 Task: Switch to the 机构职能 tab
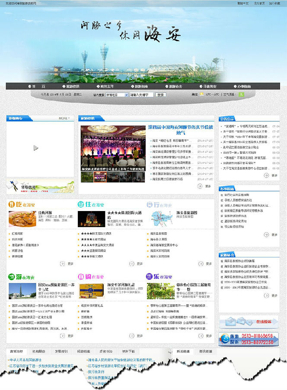[x=39, y=351]
